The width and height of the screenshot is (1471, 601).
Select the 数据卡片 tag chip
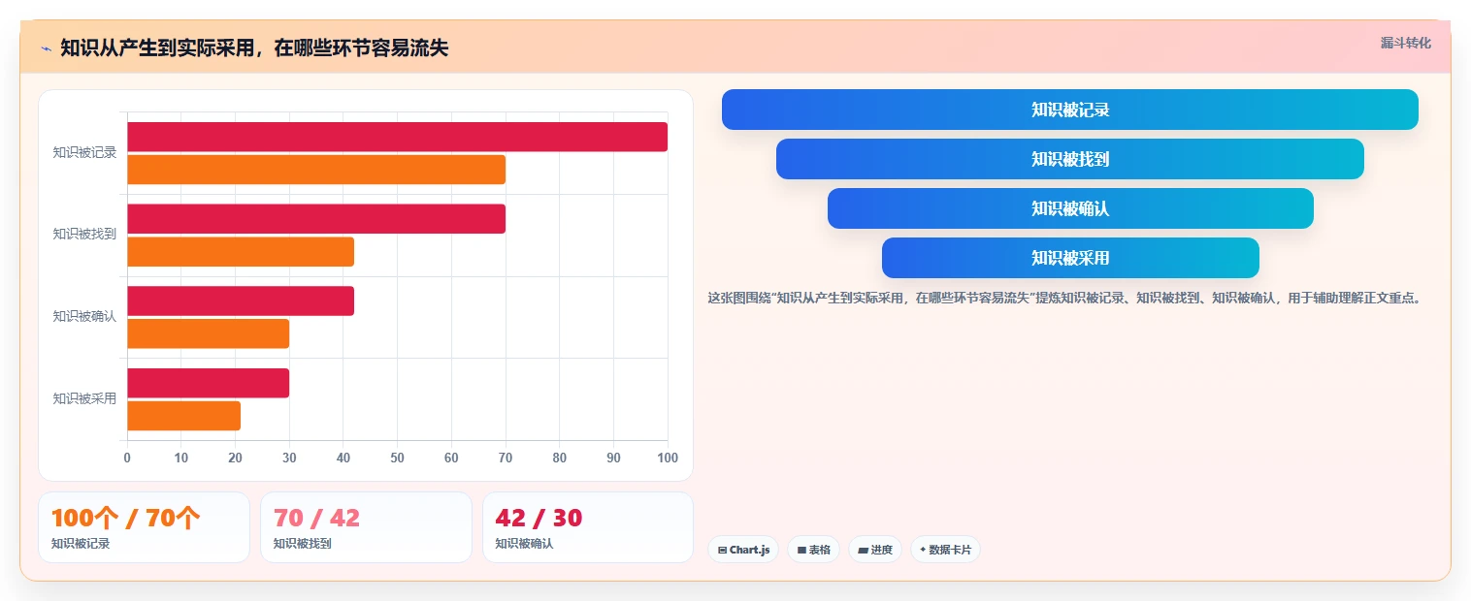(x=945, y=550)
